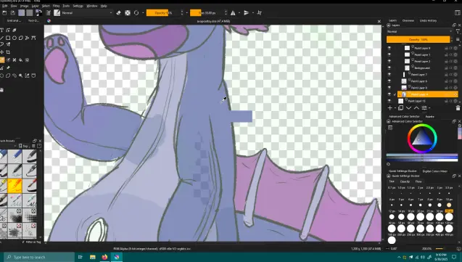Hide the Background layer with its eye
The height and width of the screenshot is (262, 462).
389,67
